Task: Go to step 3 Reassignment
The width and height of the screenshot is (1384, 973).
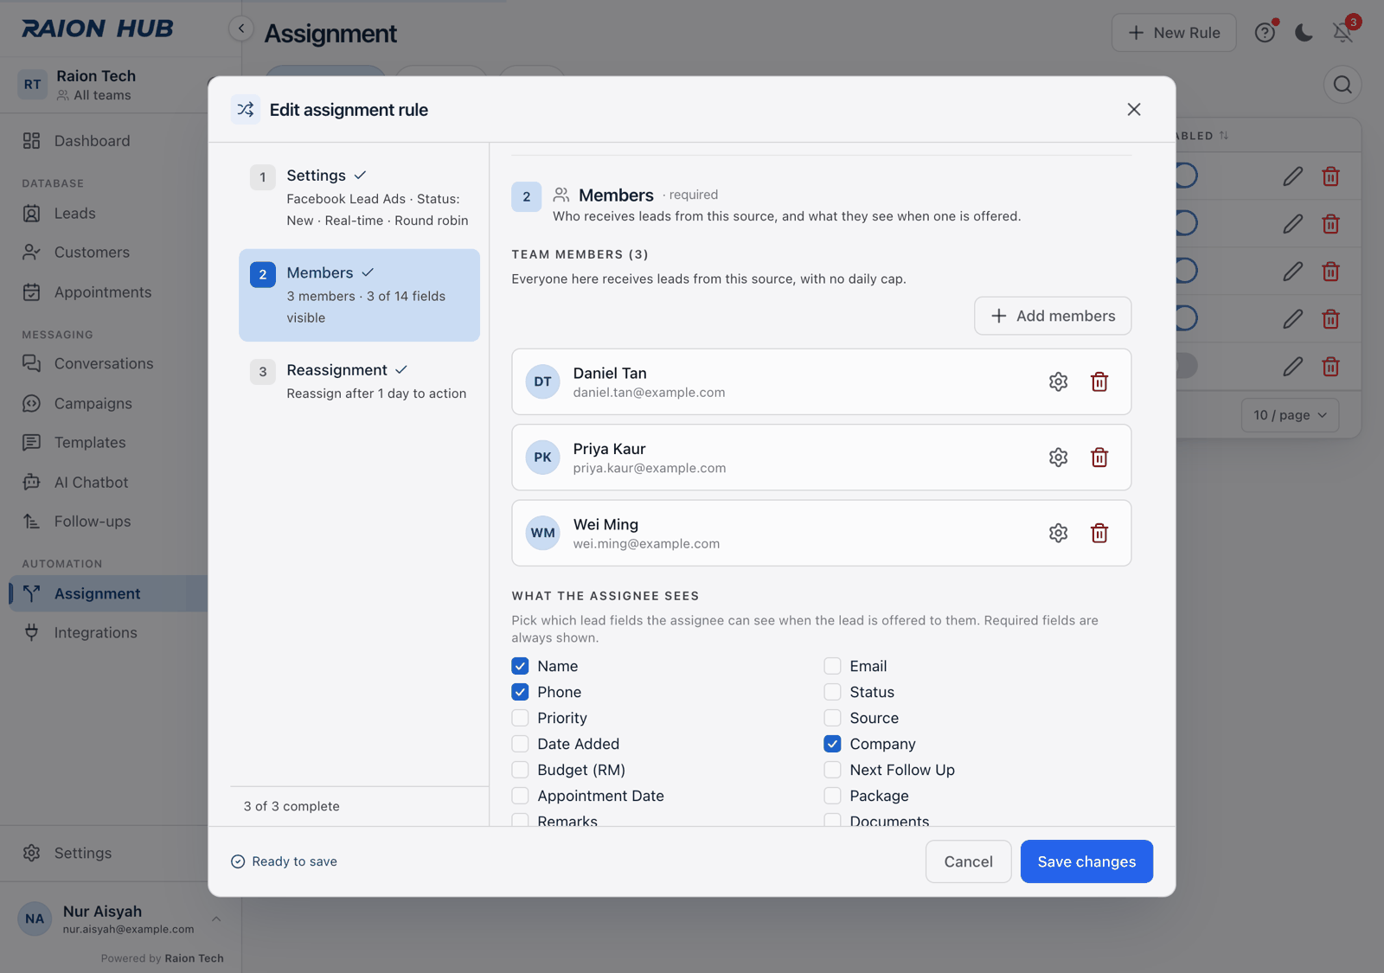Action: click(359, 381)
